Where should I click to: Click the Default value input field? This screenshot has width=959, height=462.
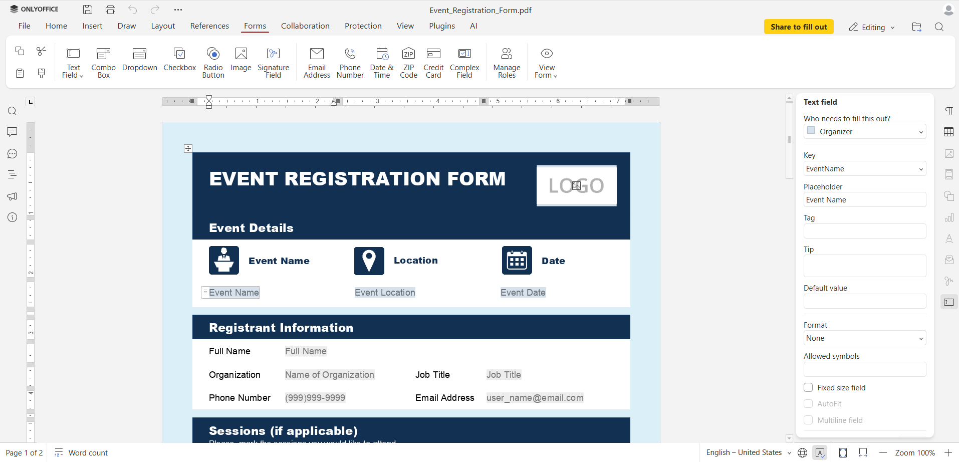point(865,301)
